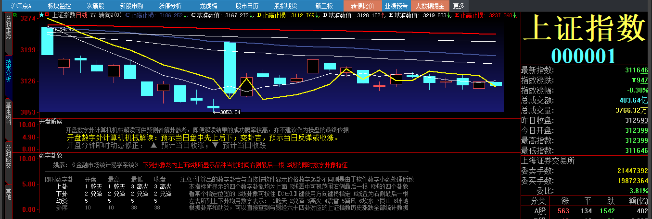652x219 pixels.
Task: Click A股 advancing count 563
Action: pyautogui.click(x=563, y=211)
